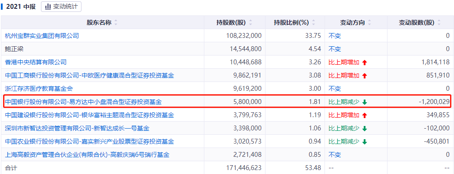This screenshot has height=174, width=454.
Task: Open 浙江存济医疗教育基金会 shareholder link
Action: (x=39, y=89)
